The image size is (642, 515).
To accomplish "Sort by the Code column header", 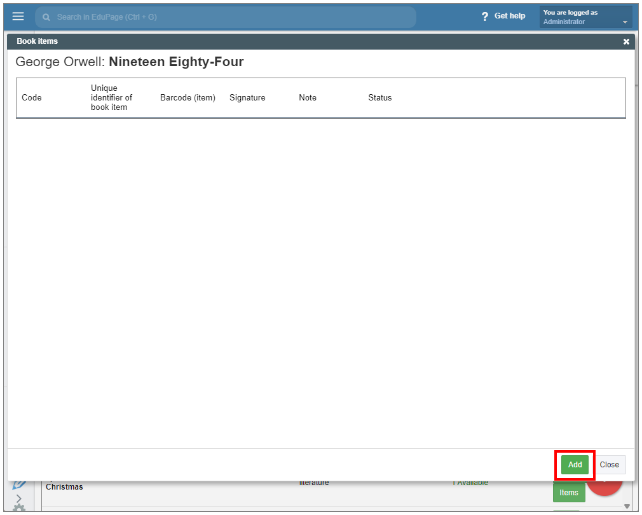I will (x=32, y=98).
